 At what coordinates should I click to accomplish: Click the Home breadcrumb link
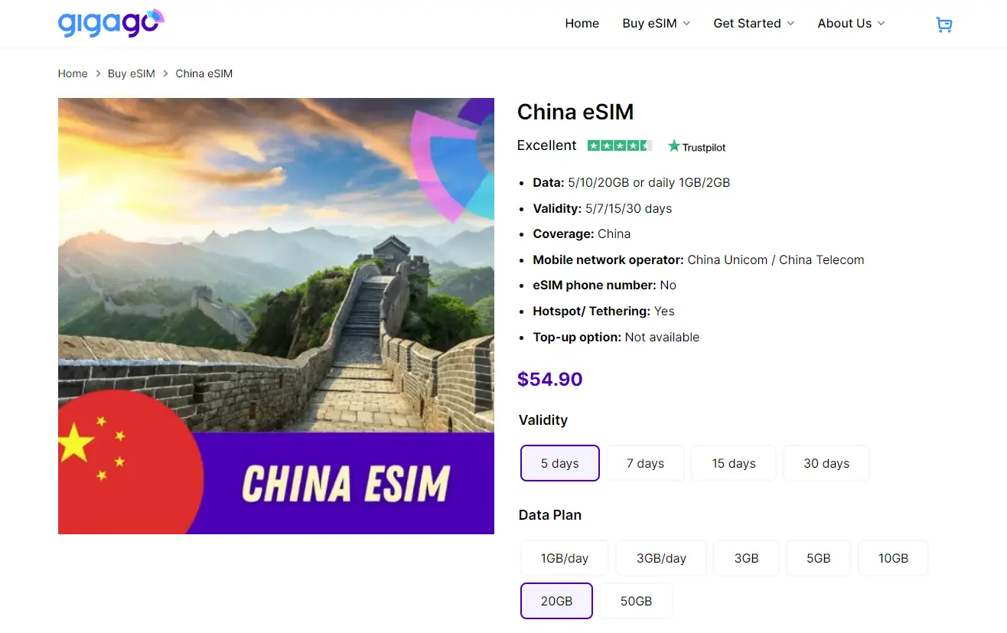pos(73,74)
